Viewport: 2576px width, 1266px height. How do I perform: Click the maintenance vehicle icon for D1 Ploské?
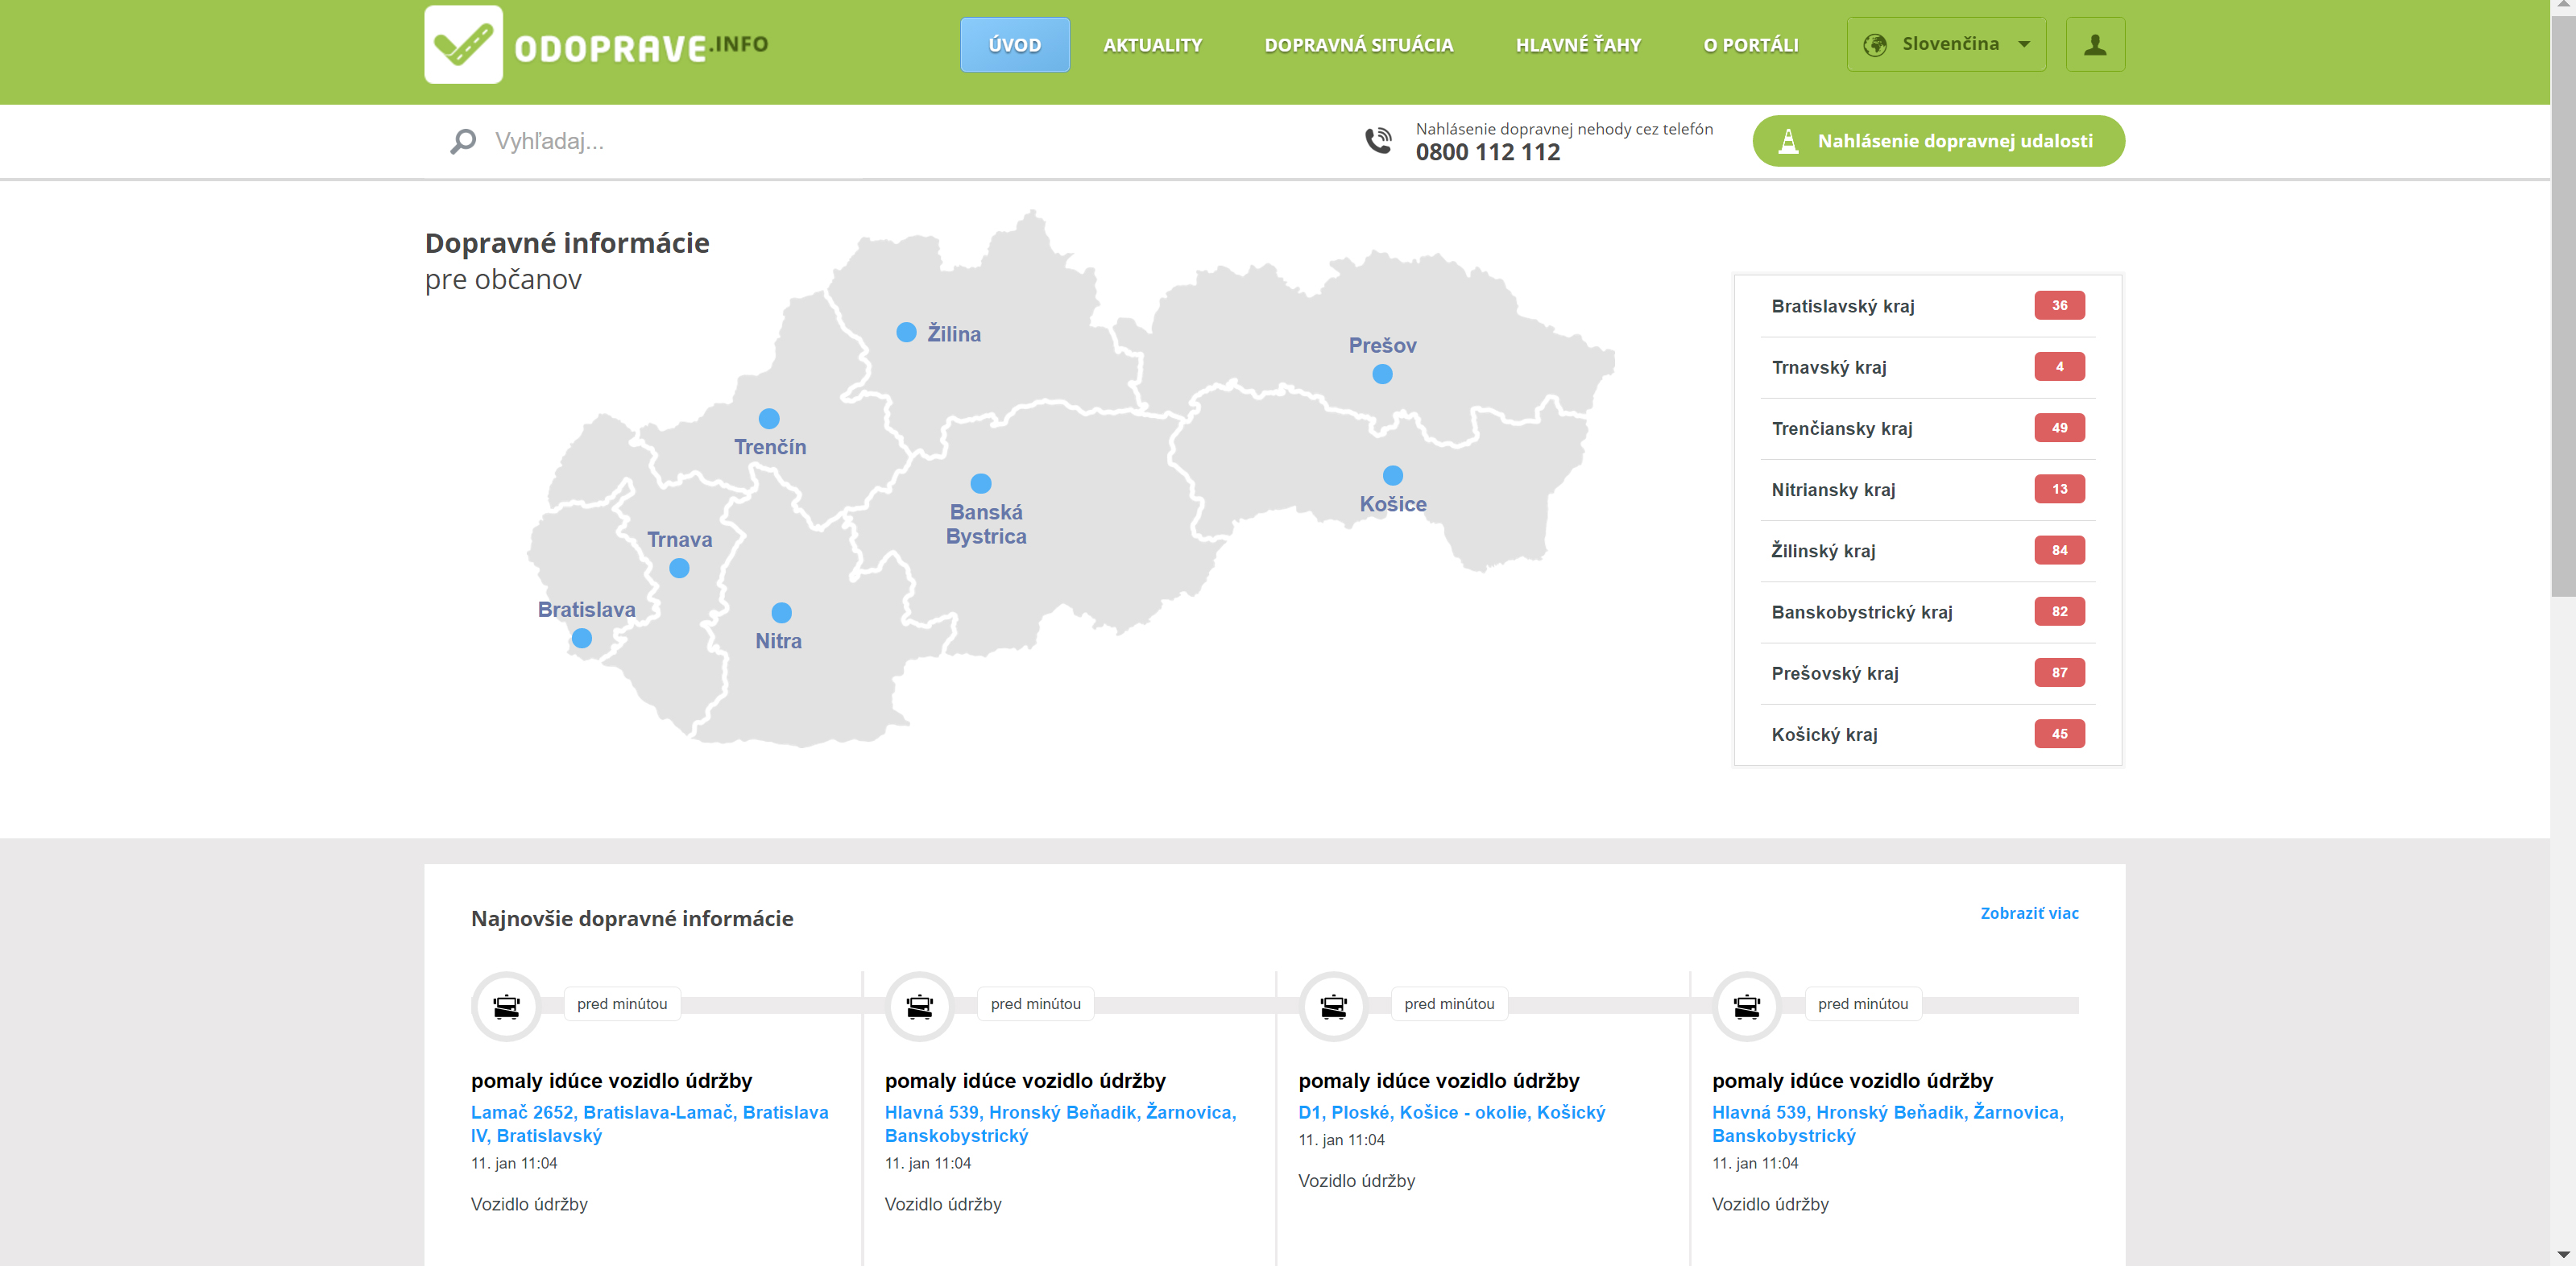1333,1006
